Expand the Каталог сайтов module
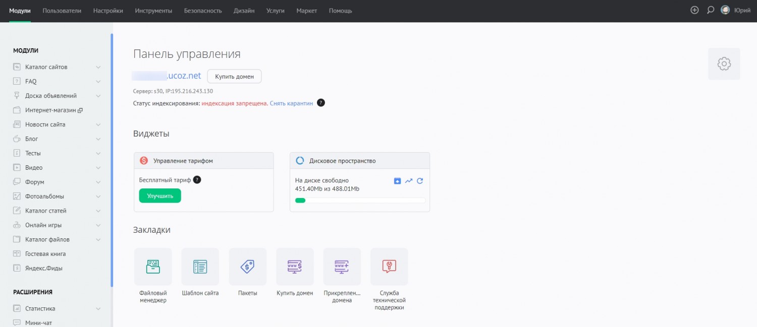Image resolution: width=757 pixels, height=327 pixels. pyautogui.click(x=98, y=67)
